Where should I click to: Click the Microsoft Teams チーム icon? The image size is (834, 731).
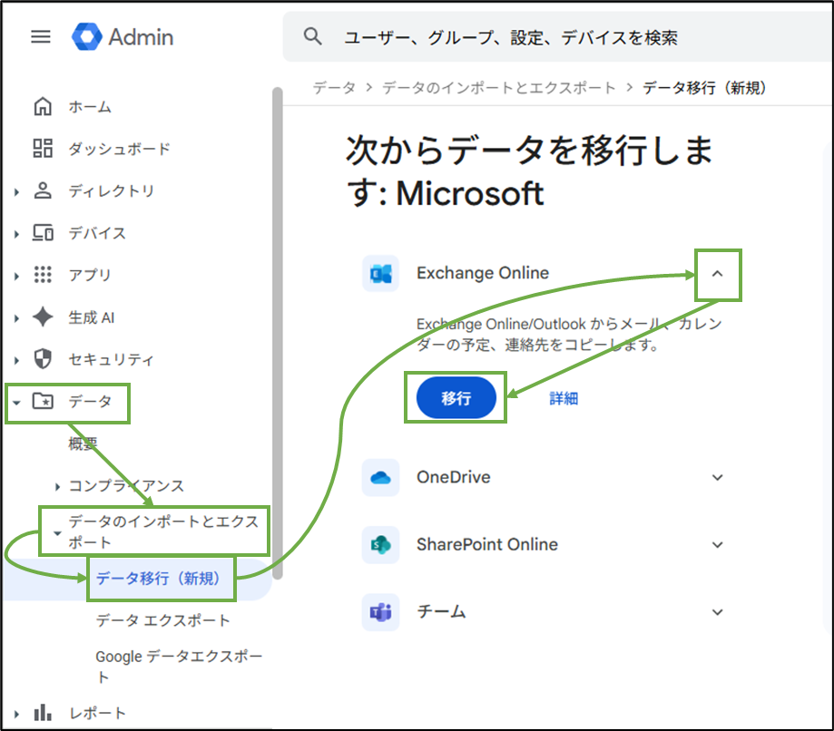[381, 612]
